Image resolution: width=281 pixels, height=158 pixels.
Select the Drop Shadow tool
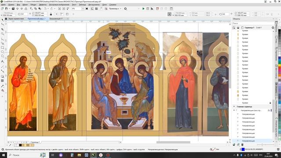pos(2,76)
